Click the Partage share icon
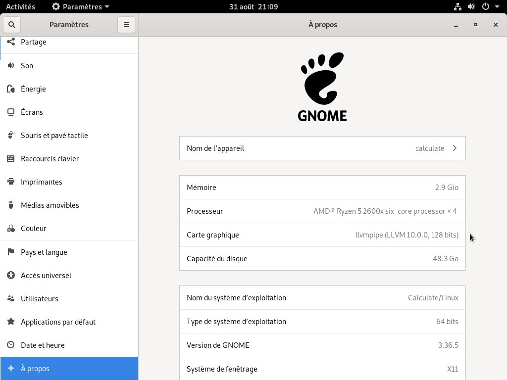 pos(11,42)
